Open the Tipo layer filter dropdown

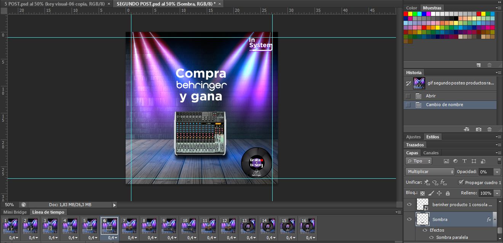(x=418, y=161)
